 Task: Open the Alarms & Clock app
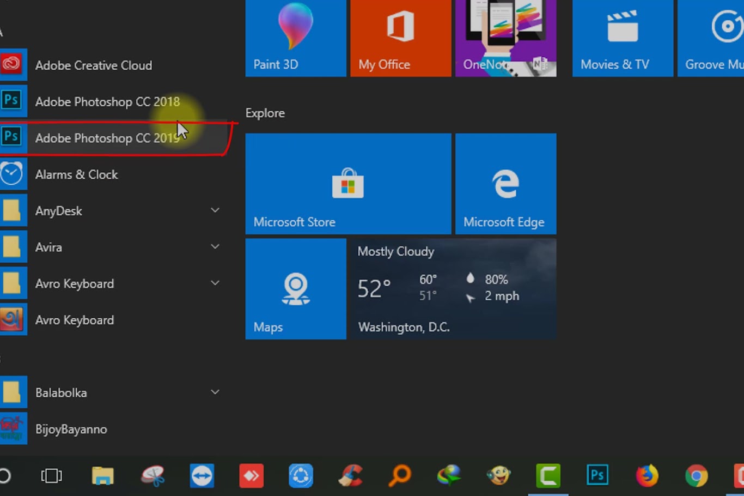(x=114, y=174)
